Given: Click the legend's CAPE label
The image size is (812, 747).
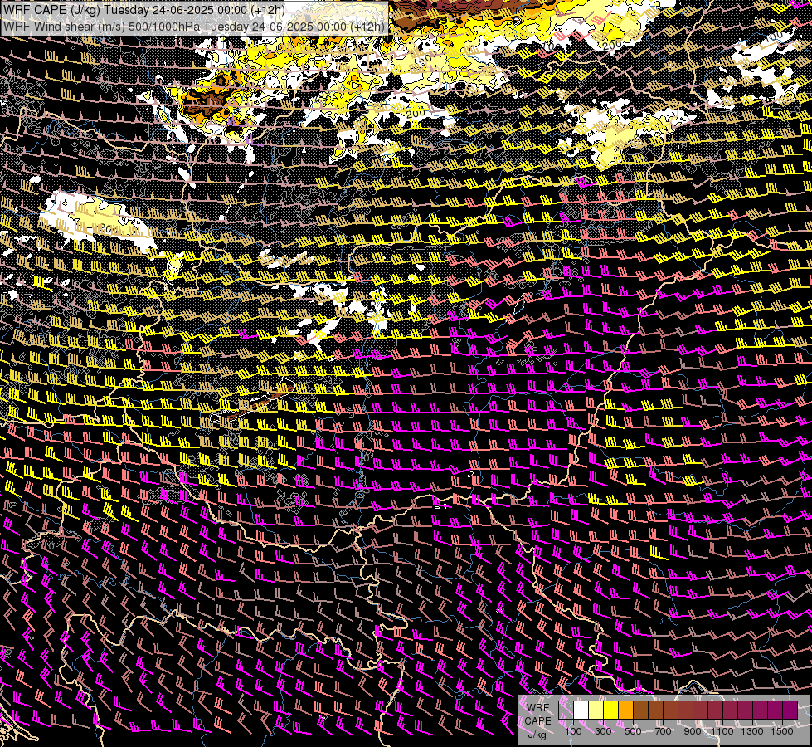Looking at the screenshot, I should pyautogui.click(x=537, y=721).
